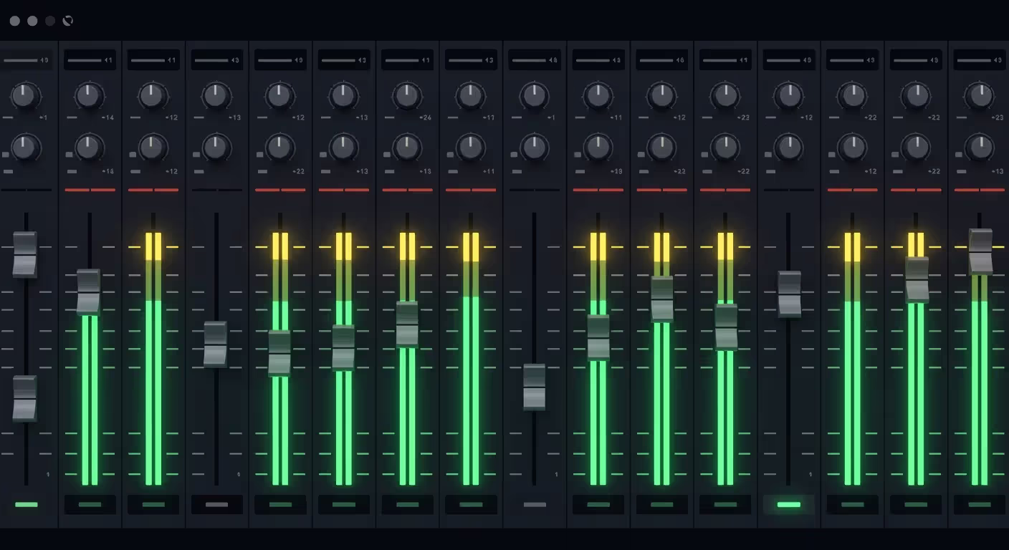
Task: Toggle the small square beside channel fifteen's lower knob
Action: click(895, 155)
